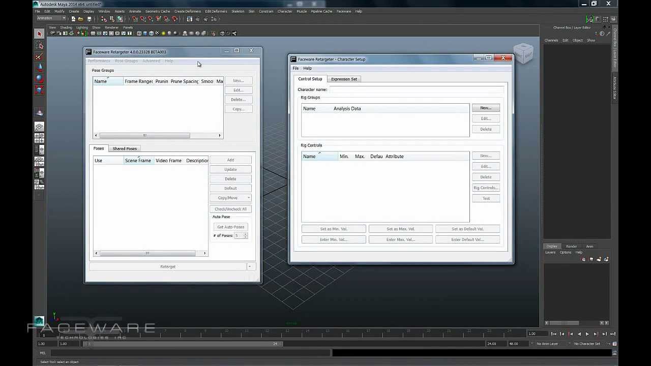This screenshot has width=651, height=366.
Task: Open the Animation menu set dropdown
Action: [51, 18]
